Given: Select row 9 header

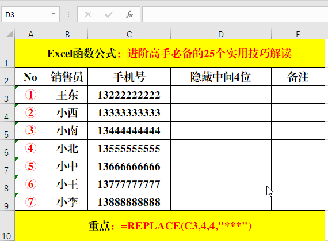Looking at the screenshot, I should 7,202.
